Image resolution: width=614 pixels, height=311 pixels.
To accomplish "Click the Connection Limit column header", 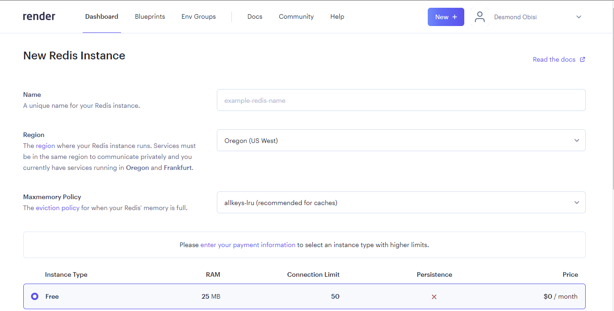I will click(x=313, y=274).
